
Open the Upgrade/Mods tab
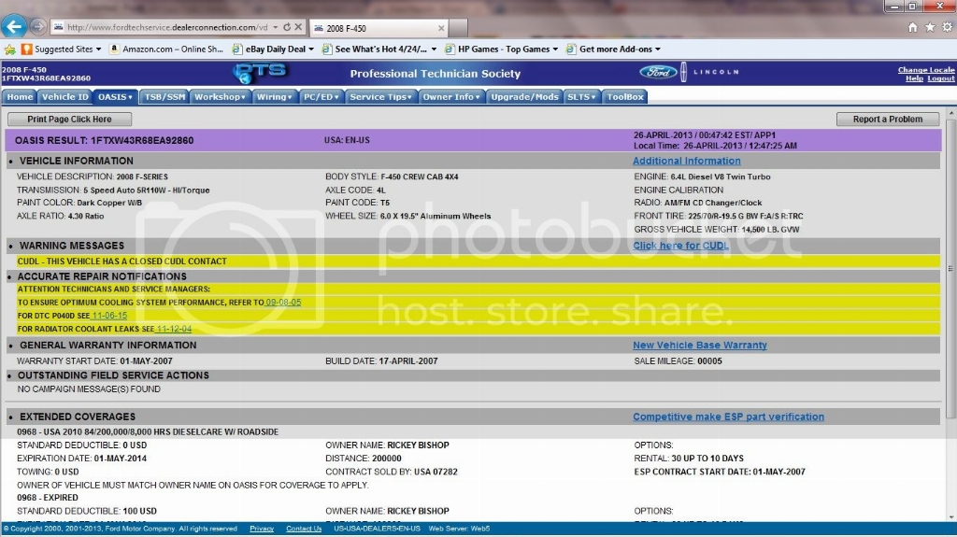pos(525,97)
